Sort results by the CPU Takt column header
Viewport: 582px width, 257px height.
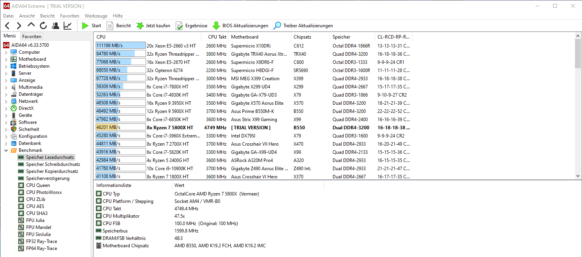[215, 37]
